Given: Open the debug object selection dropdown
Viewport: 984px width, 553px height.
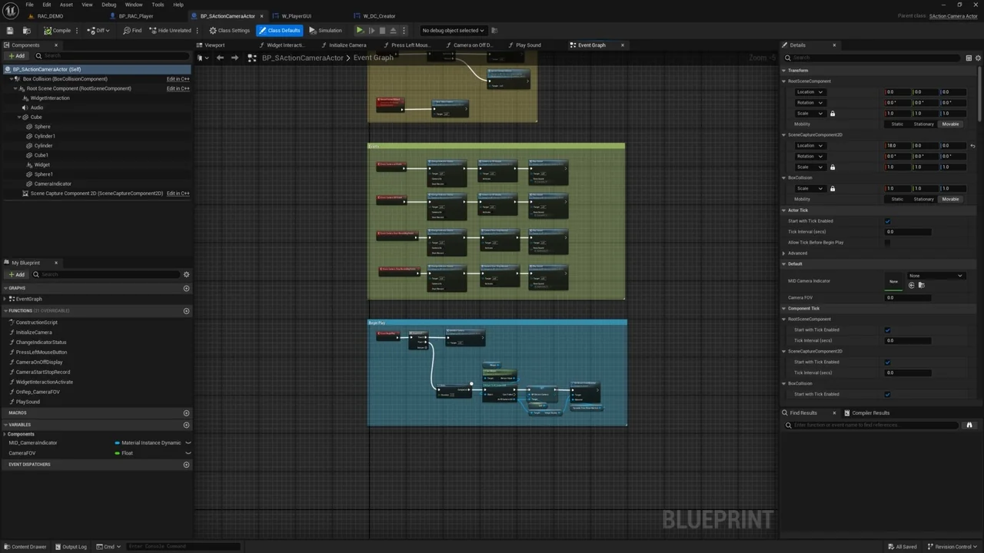Looking at the screenshot, I should point(453,31).
